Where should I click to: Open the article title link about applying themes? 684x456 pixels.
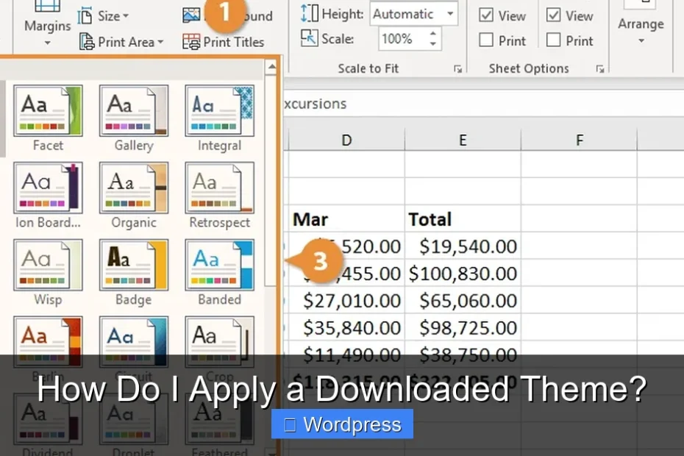click(341, 389)
